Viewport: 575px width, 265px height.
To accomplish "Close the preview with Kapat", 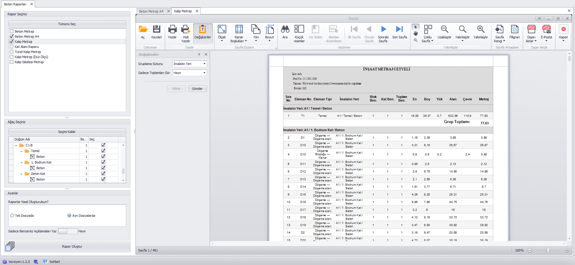I will tap(563, 33).
